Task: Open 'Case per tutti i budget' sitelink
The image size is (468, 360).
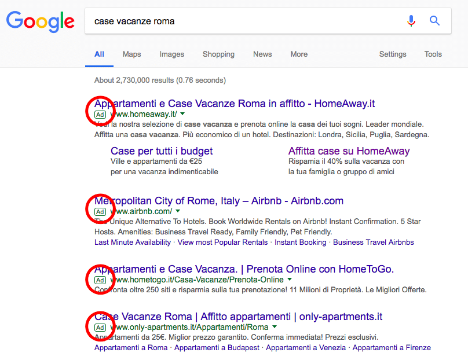Action: [162, 151]
